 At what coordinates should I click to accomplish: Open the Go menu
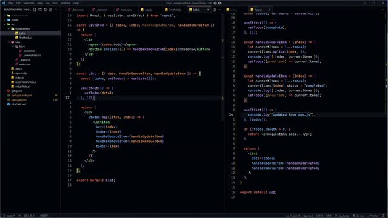(x=47, y=3)
